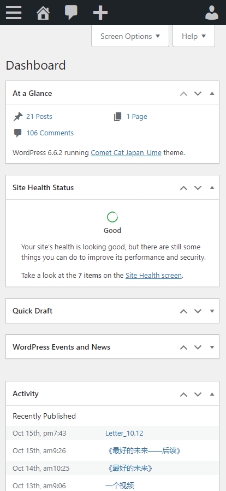Toggle At a Glance panel collapse triangle

[x=212, y=93]
